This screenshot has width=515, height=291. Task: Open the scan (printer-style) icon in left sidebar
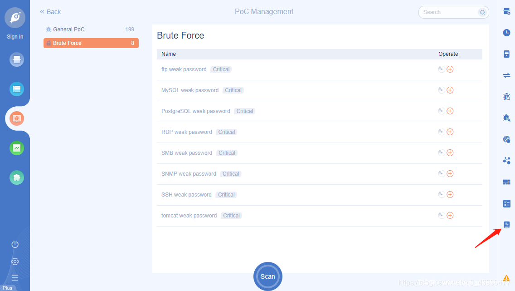coord(17,59)
